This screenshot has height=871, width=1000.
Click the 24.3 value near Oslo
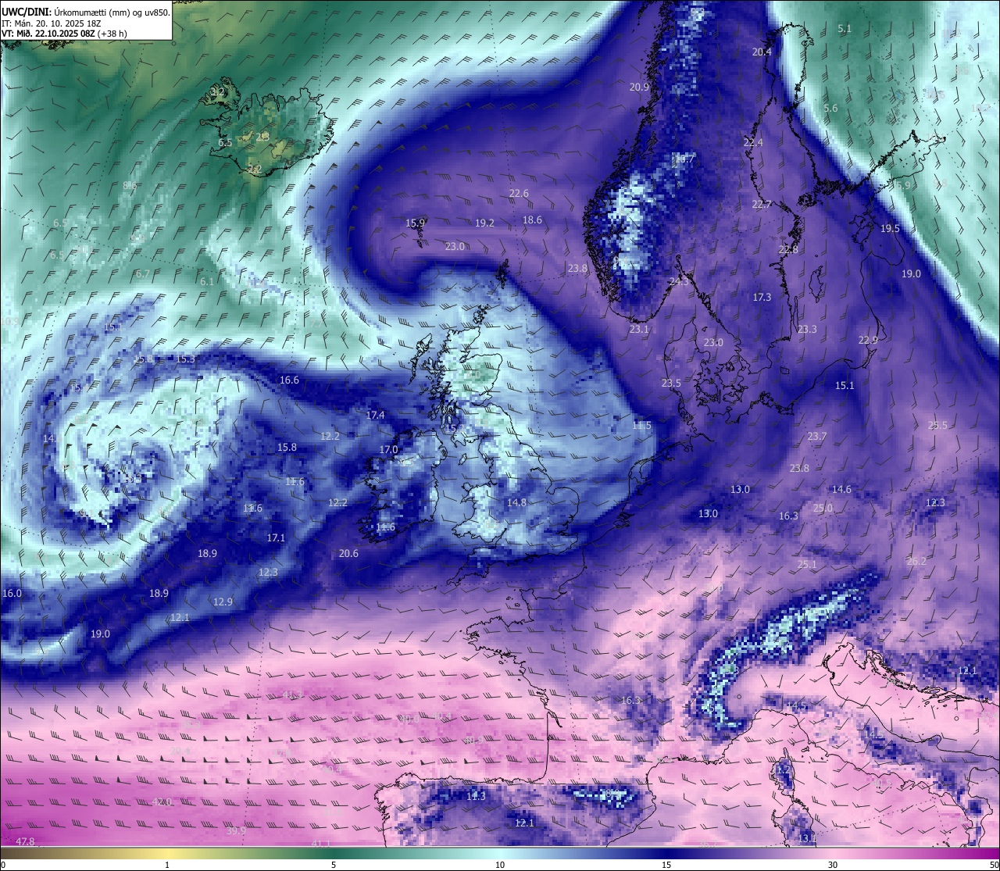click(x=680, y=282)
